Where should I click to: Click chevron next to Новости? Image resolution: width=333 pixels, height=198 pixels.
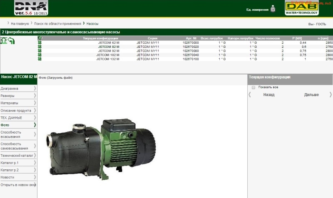pos(35,177)
